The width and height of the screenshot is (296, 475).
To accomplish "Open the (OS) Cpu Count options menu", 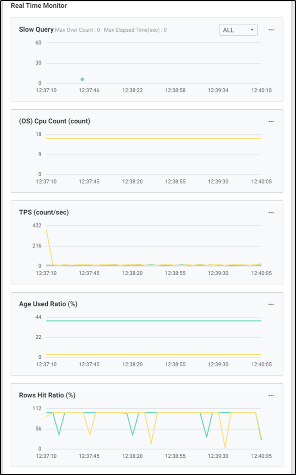I will coord(271,121).
